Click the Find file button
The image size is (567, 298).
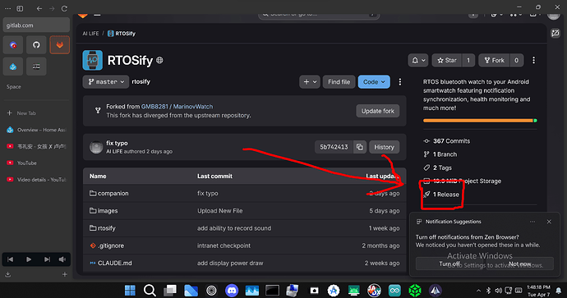point(339,82)
